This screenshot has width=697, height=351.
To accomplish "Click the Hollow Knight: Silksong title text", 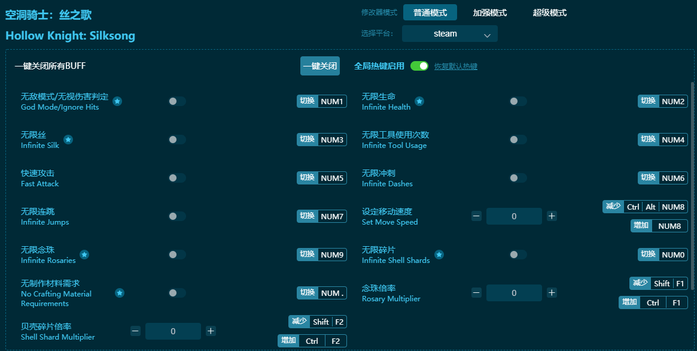I will [x=70, y=35].
